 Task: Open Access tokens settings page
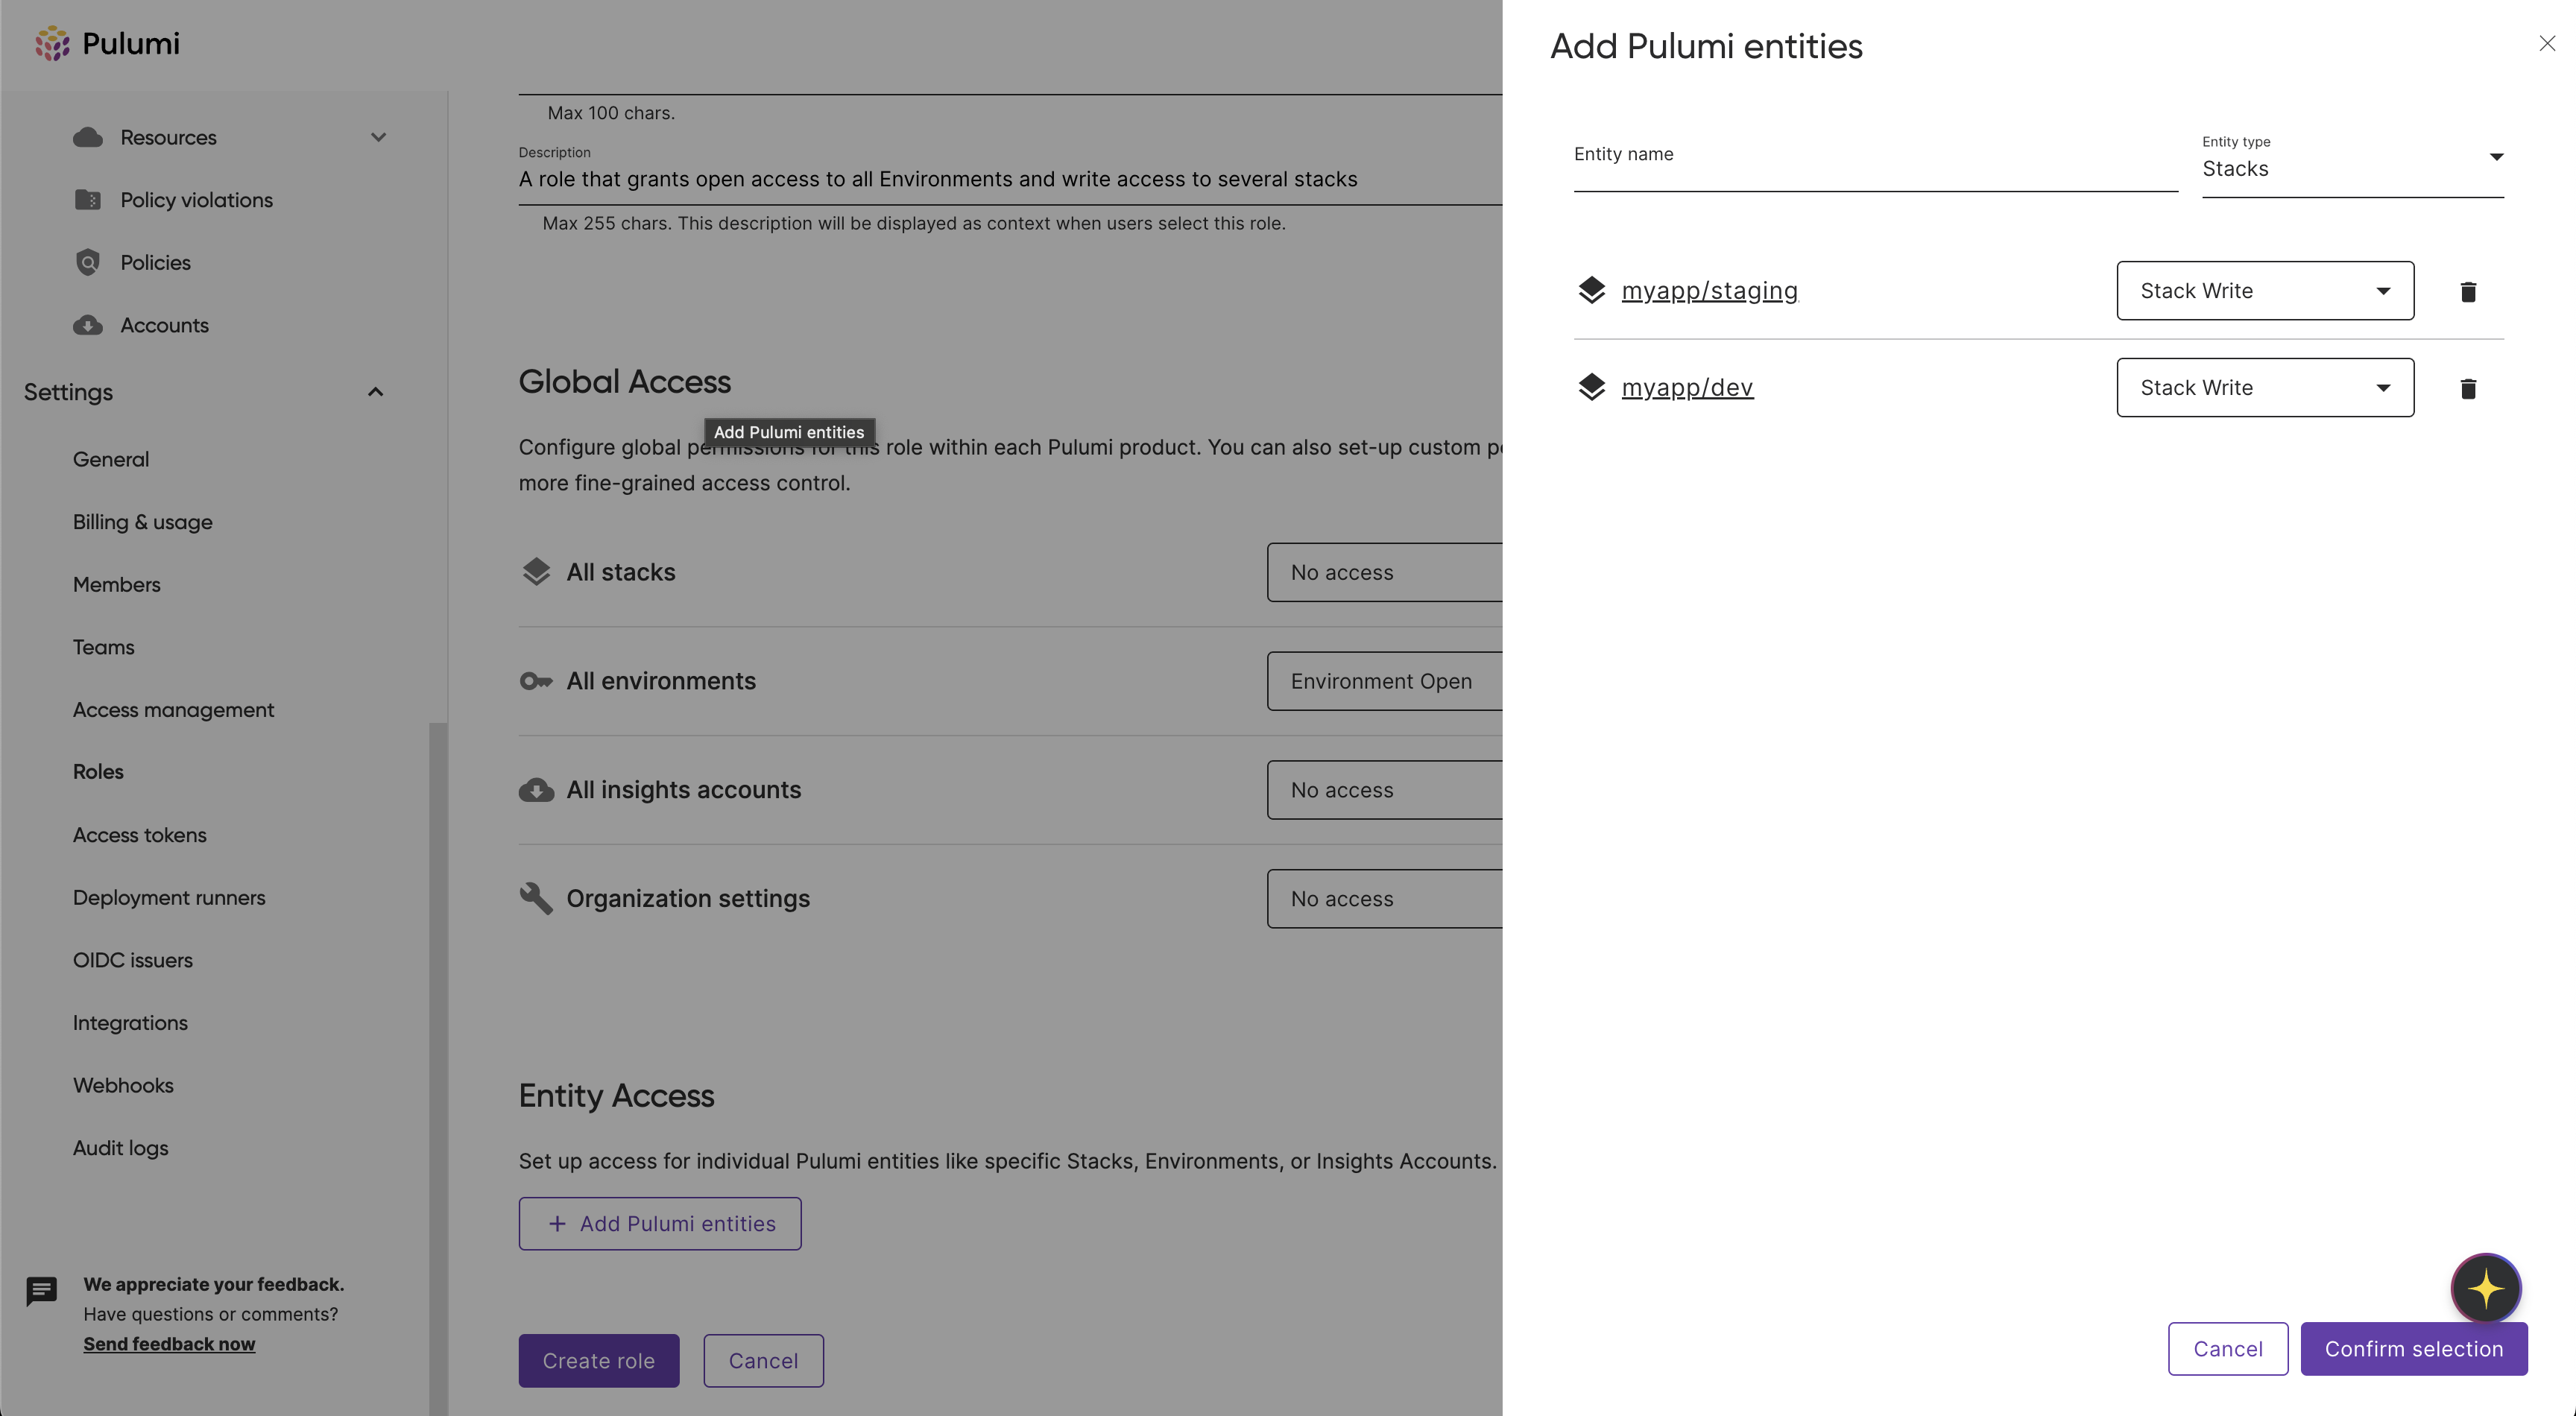[x=139, y=835]
